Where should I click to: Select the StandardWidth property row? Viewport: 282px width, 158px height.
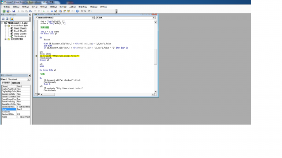pos(16,114)
